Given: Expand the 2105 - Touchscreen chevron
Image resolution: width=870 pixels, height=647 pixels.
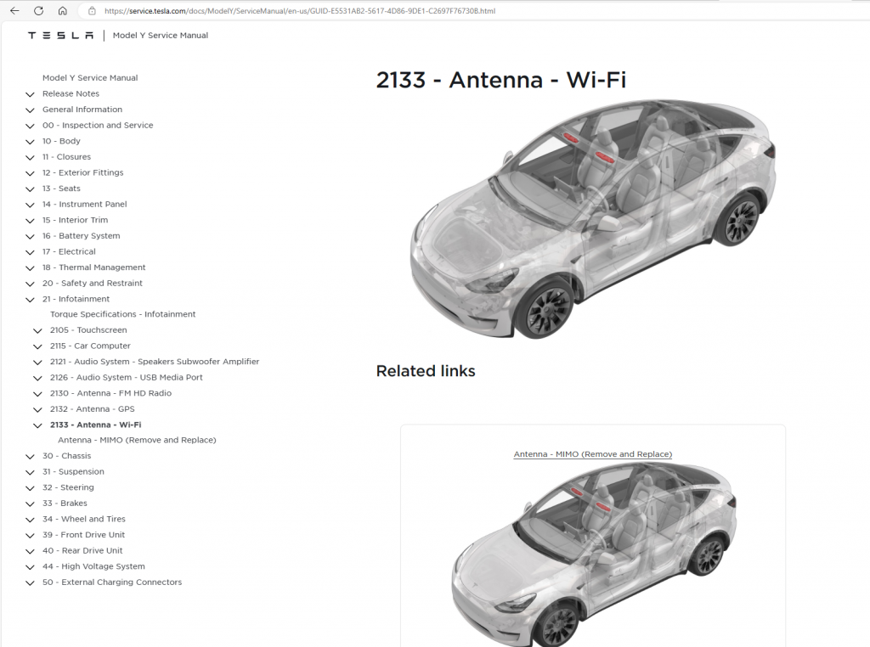Looking at the screenshot, I should pos(37,330).
